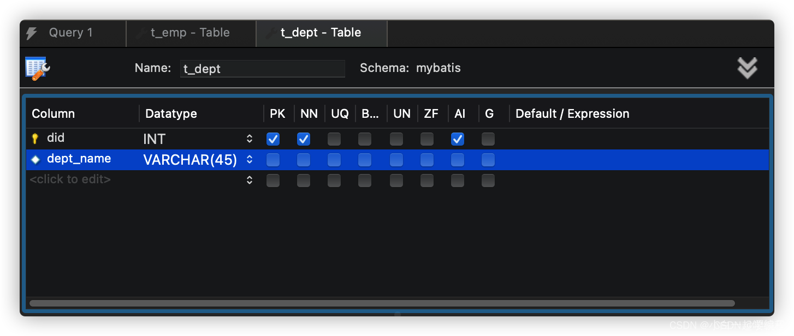
Task: Click the horizontal scrollbar of the columns grid
Action: [x=382, y=303]
